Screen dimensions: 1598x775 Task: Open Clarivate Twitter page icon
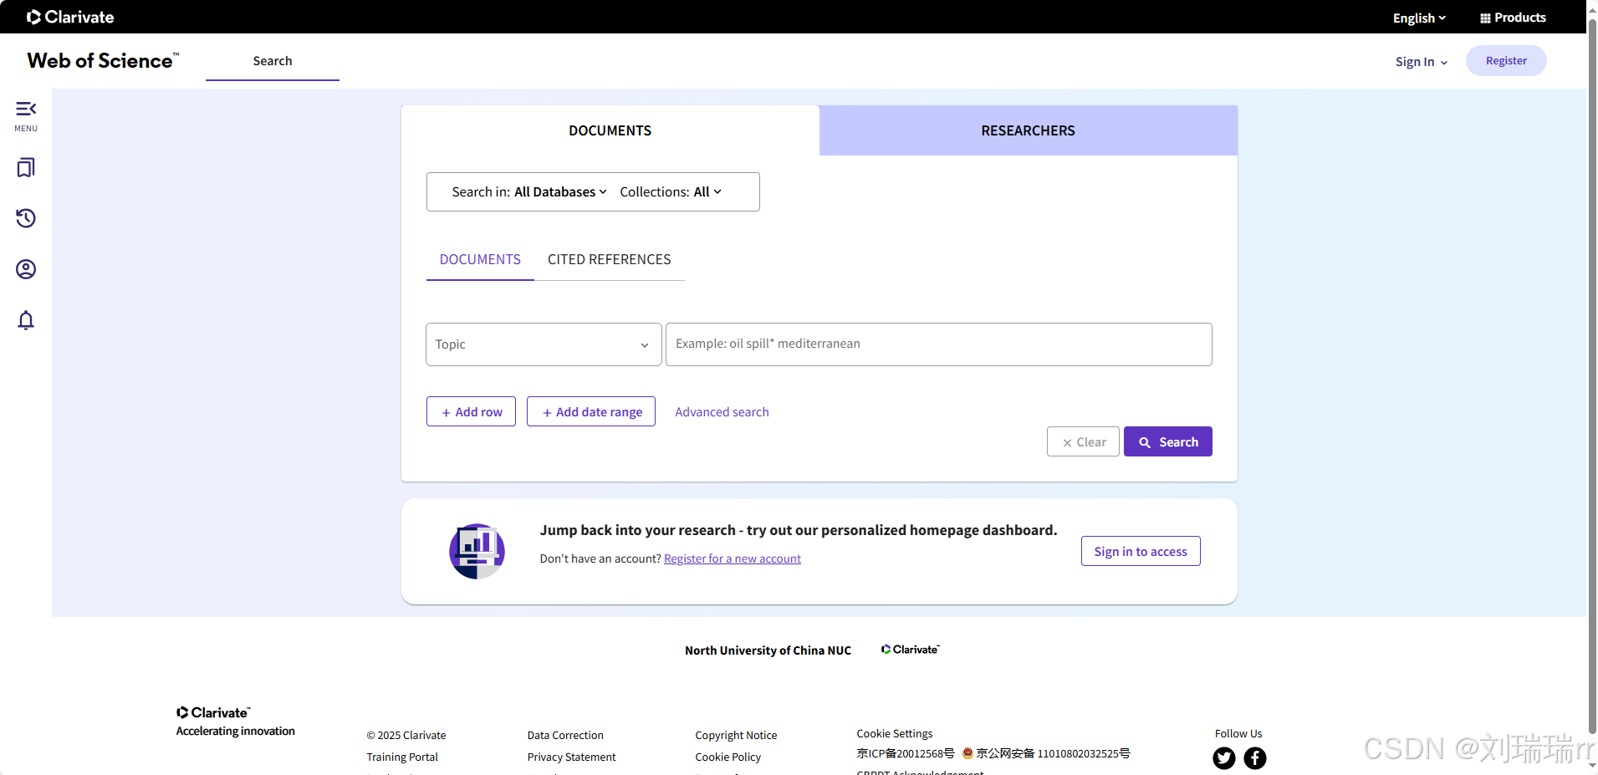(x=1224, y=758)
